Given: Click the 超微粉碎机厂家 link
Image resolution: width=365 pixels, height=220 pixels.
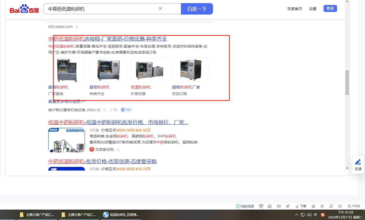Looking at the screenshot, I should point(186,87).
